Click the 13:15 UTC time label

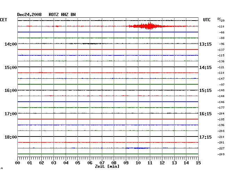point(205,44)
